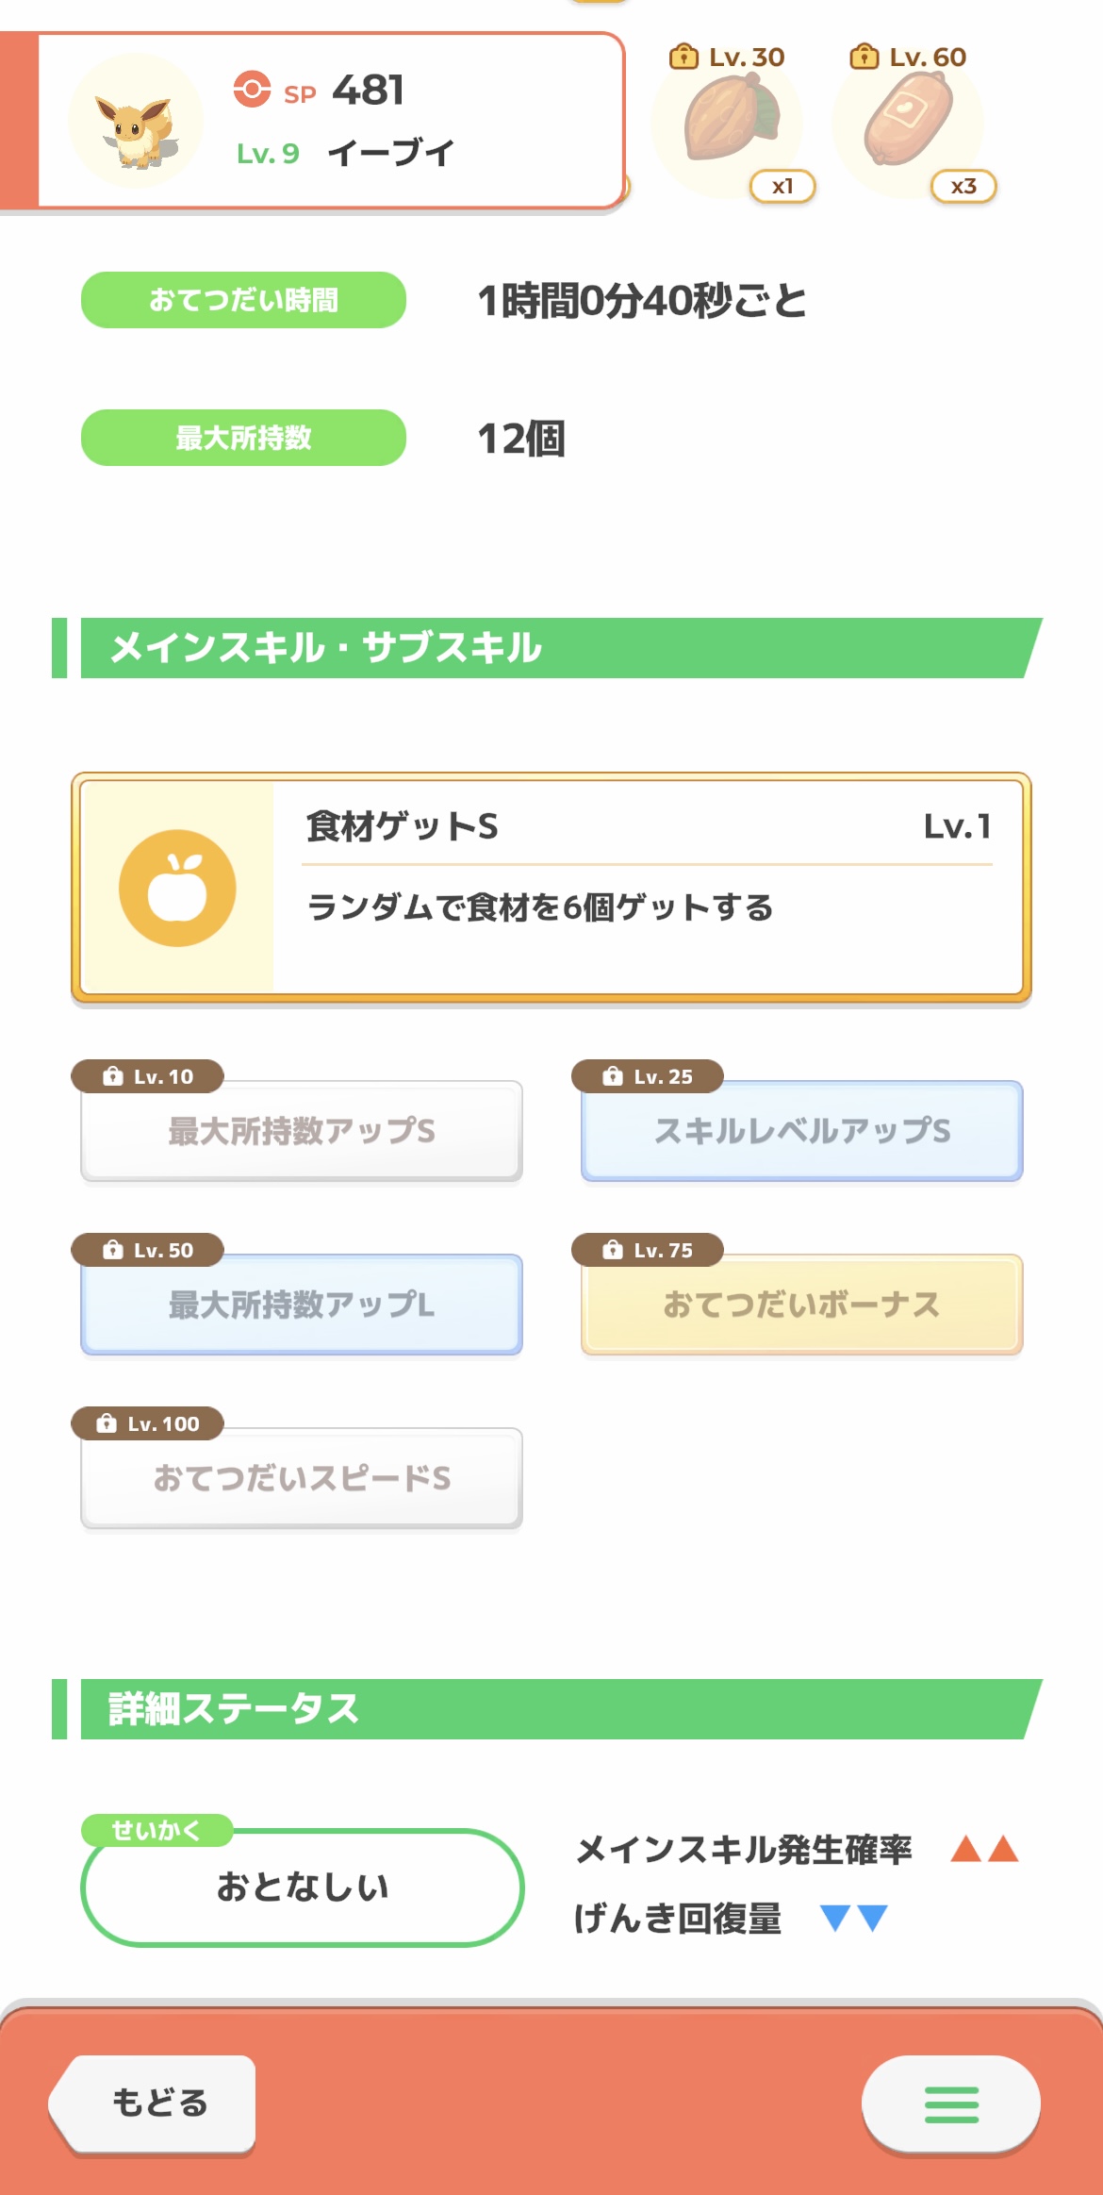1103x2195 pixels.
Task: Tap the red up-arrows next to メインスキル発生確率
Action: click(x=984, y=1848)
